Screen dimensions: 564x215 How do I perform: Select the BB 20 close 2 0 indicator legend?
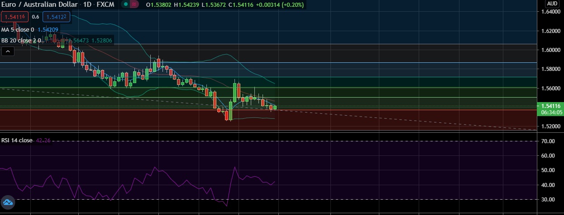pyautogui.click(x=22, y=41)
